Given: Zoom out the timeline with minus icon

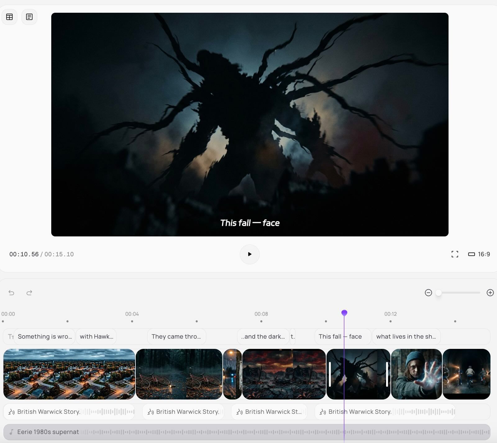Looking at the screenshot, I should pyautogui.click(x=428, y=293).
